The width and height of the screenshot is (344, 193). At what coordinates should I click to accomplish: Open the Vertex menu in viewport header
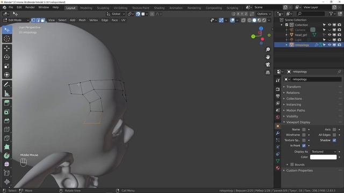pyautogui.click(x=94, y=20)
